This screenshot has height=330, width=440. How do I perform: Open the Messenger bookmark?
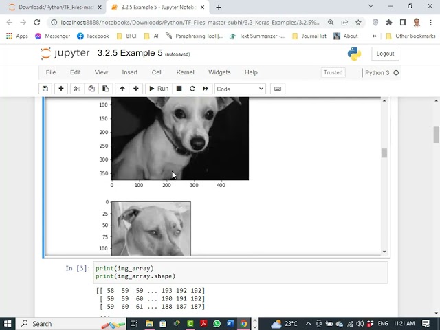(52, 36)
